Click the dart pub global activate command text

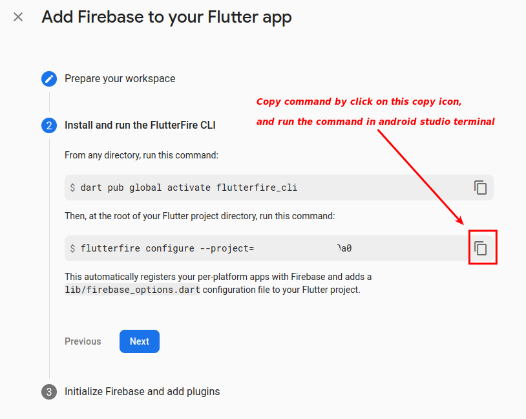189,188
